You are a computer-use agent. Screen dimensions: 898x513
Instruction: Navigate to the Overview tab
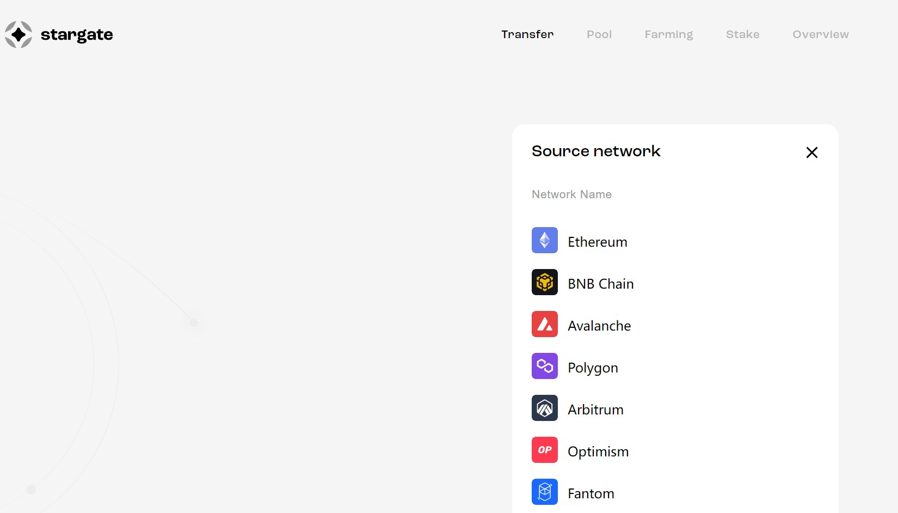coord(820,34)
